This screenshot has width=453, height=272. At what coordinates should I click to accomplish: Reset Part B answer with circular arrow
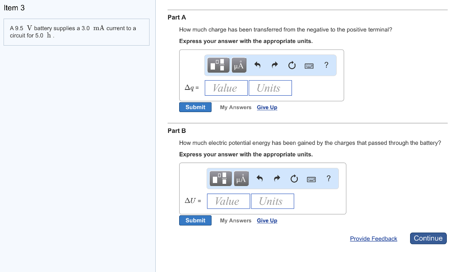coord(294,179)
